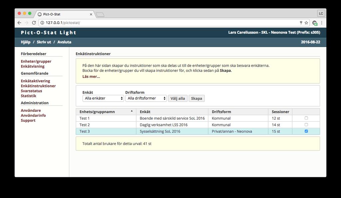Bookmark the page with the star icon
The width and height of the screenshot is (341, 198).
[306, 23]
